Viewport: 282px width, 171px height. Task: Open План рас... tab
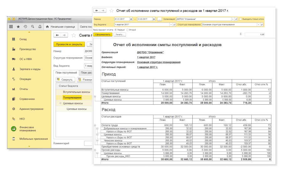pos(86,73)
